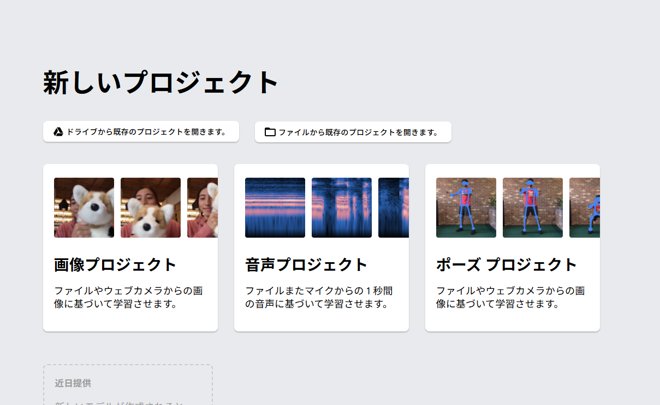The width and height of the screenshot is (660, 405).
Task: Select third partially visible spectrogram thumbnail
Action: tap(394, 208)
